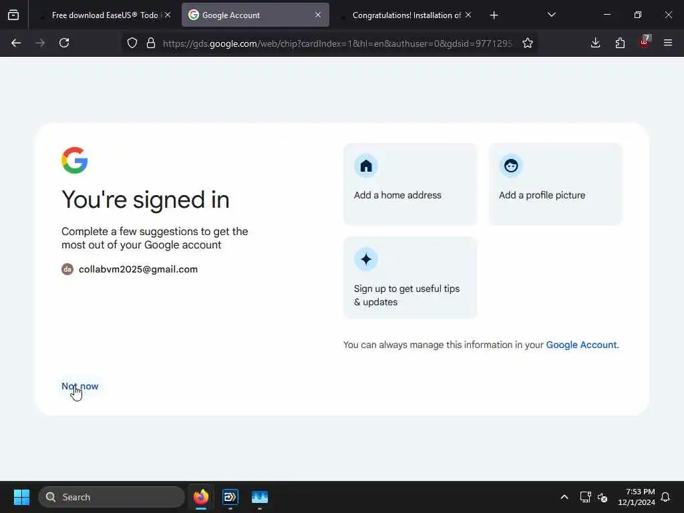
Task: Click the sparkle tips icon
Action: coord(366,259)
